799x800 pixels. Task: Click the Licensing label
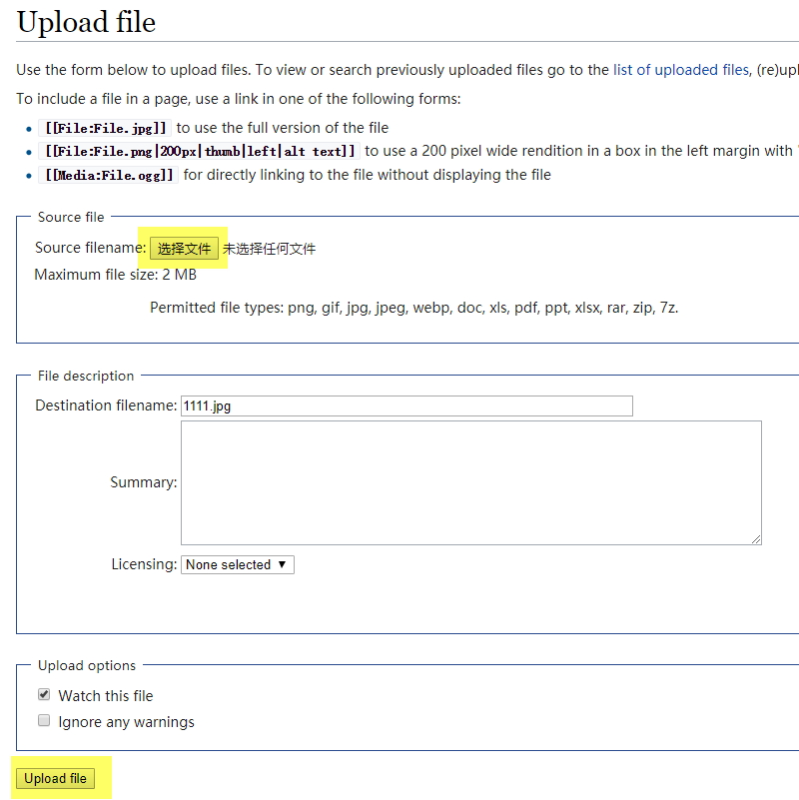coord(144,564)
